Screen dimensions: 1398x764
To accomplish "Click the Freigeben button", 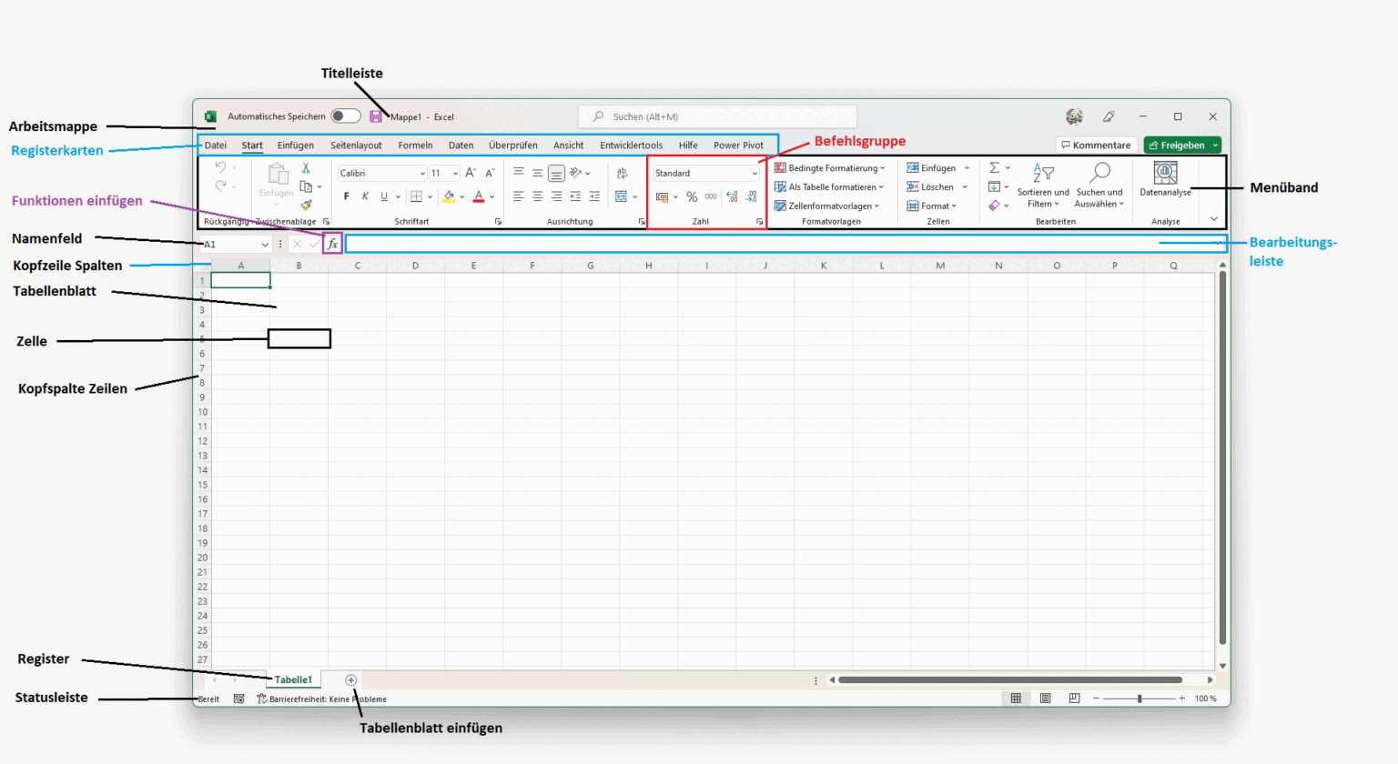I will tap(1180, 145).
